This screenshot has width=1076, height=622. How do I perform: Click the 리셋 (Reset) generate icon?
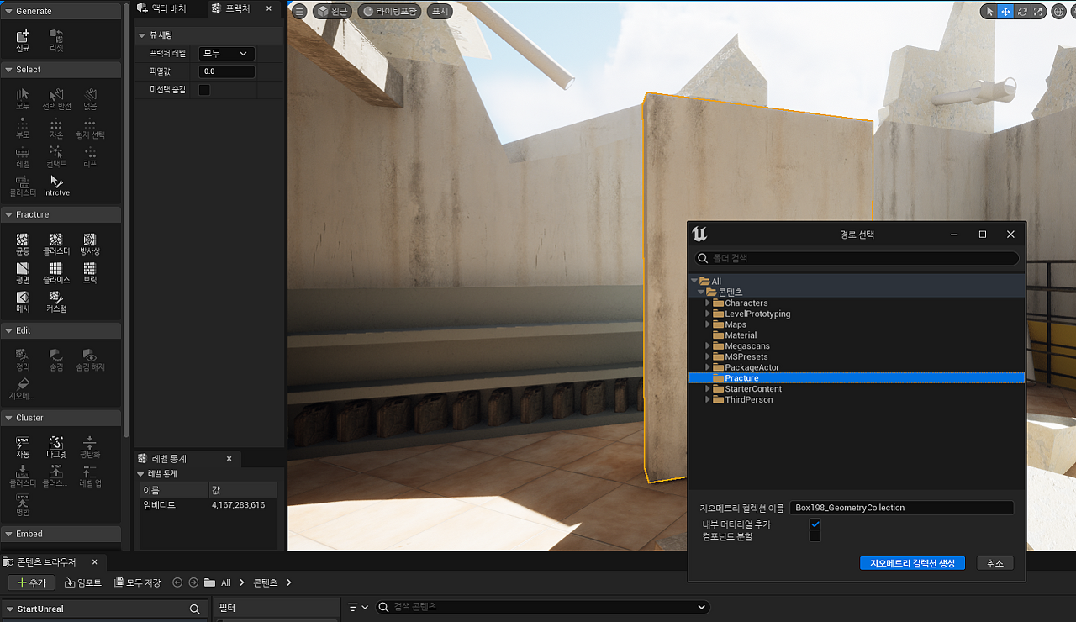pyautogui.click(x=56, y=40)
